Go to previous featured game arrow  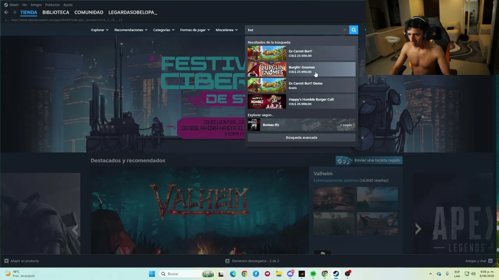click(75, 230)
